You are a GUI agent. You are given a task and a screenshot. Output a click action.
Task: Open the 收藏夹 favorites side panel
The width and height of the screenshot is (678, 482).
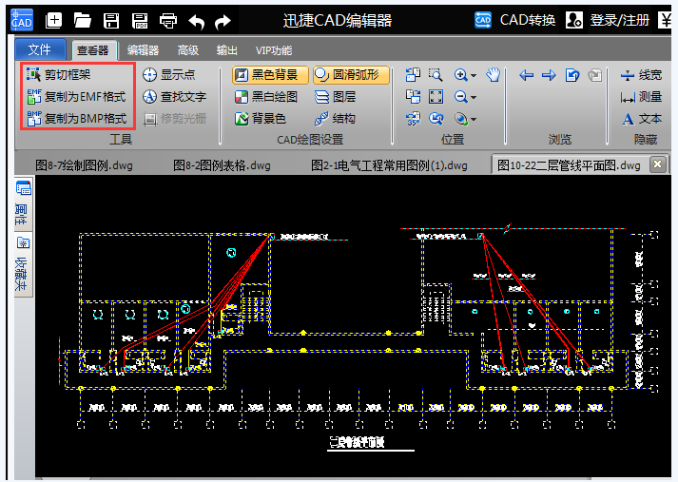23,263
